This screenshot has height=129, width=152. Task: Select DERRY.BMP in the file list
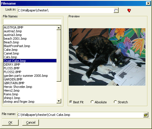[x=30, y=64]
